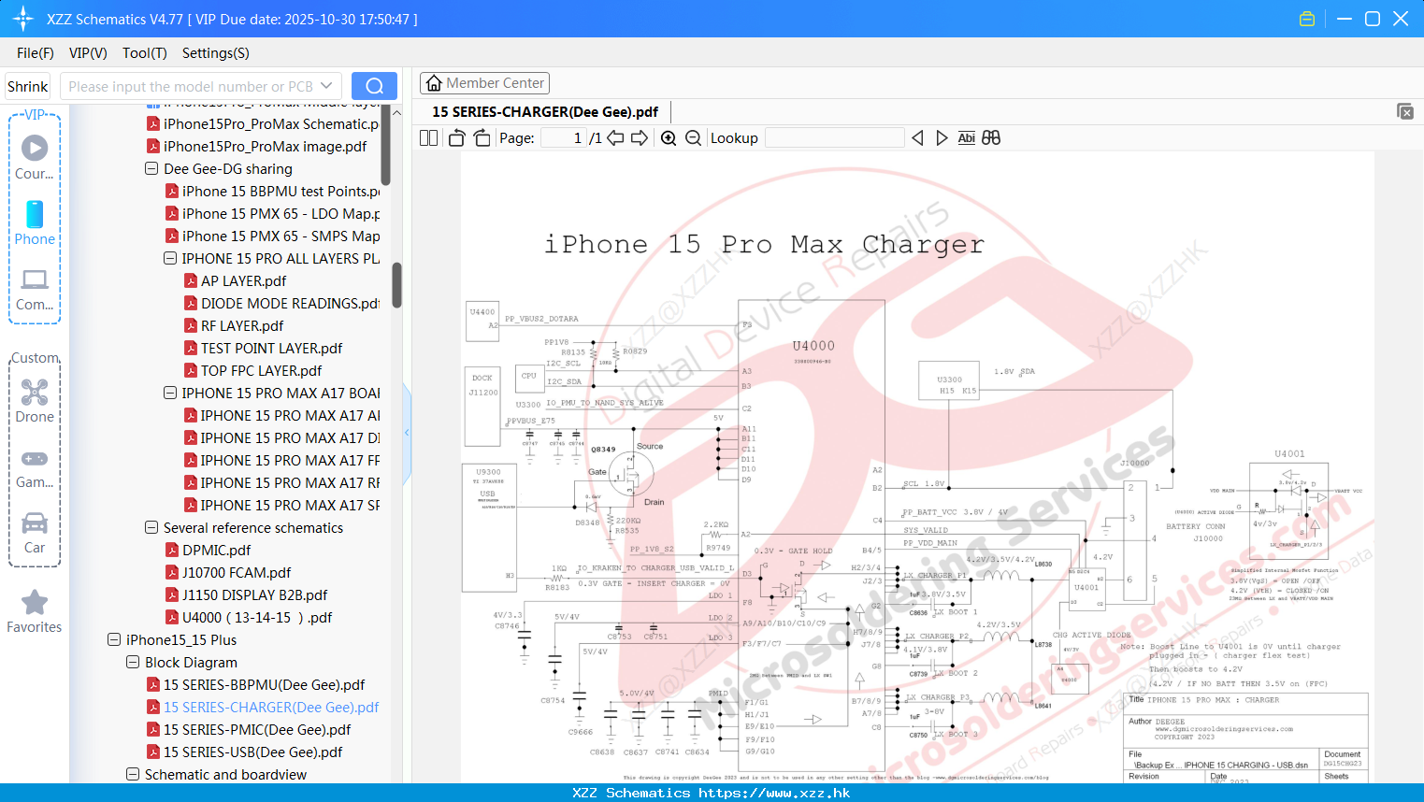Viewport: 1424px width, 802px height.
Task: Open iPhone 15 PMX 65 - LDO Map
Action: point(273,214)
